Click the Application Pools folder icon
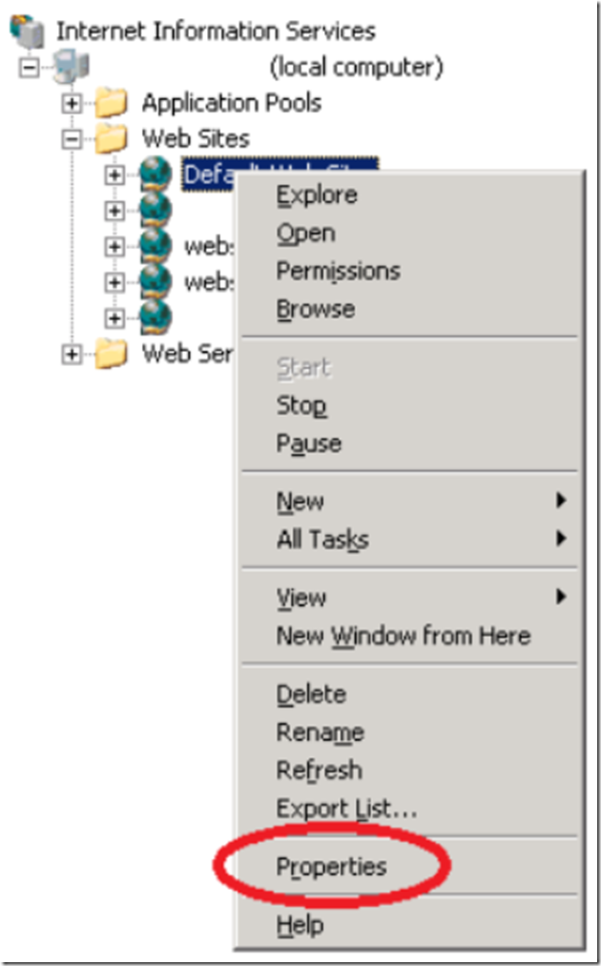 tap(113, 103)
